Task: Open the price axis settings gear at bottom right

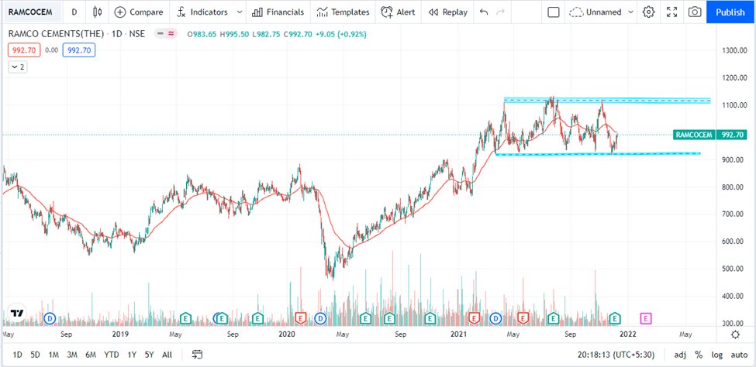Action: (x=735, y=334)
